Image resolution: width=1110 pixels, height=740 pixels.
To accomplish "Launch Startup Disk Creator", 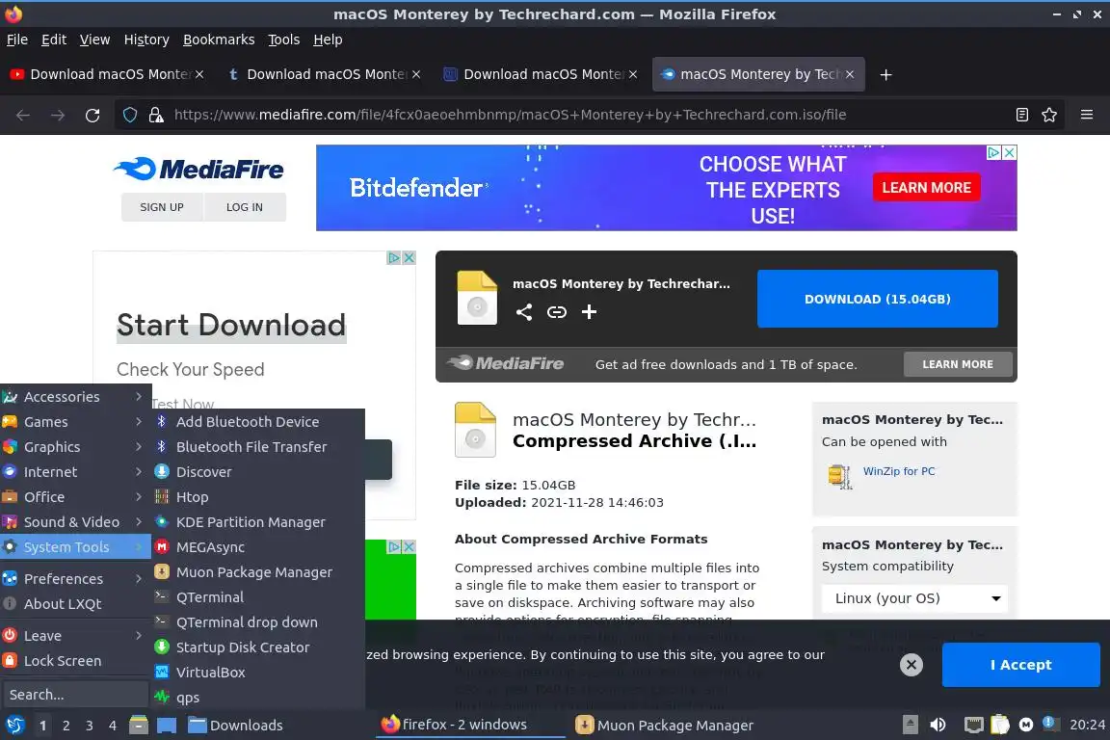I will 257,647.
